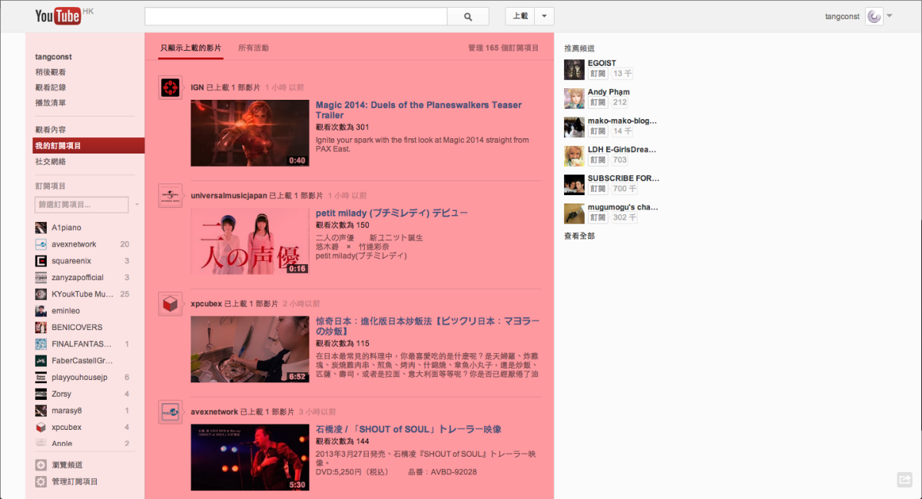Click the search magnifier icon
This screenshot has width=922, height=499.
468,15
